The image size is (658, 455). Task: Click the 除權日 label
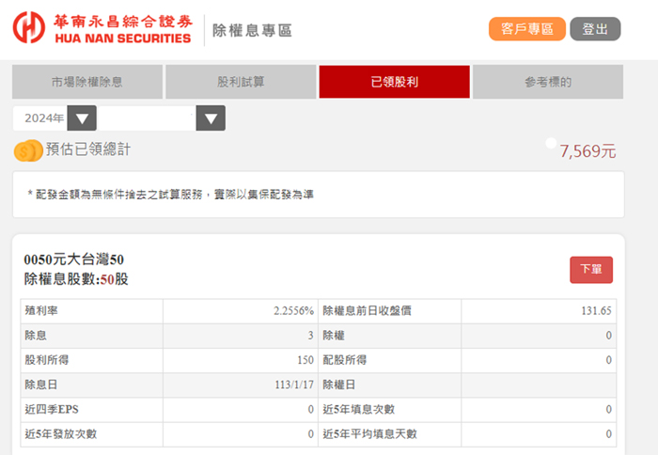click(339, 384)
